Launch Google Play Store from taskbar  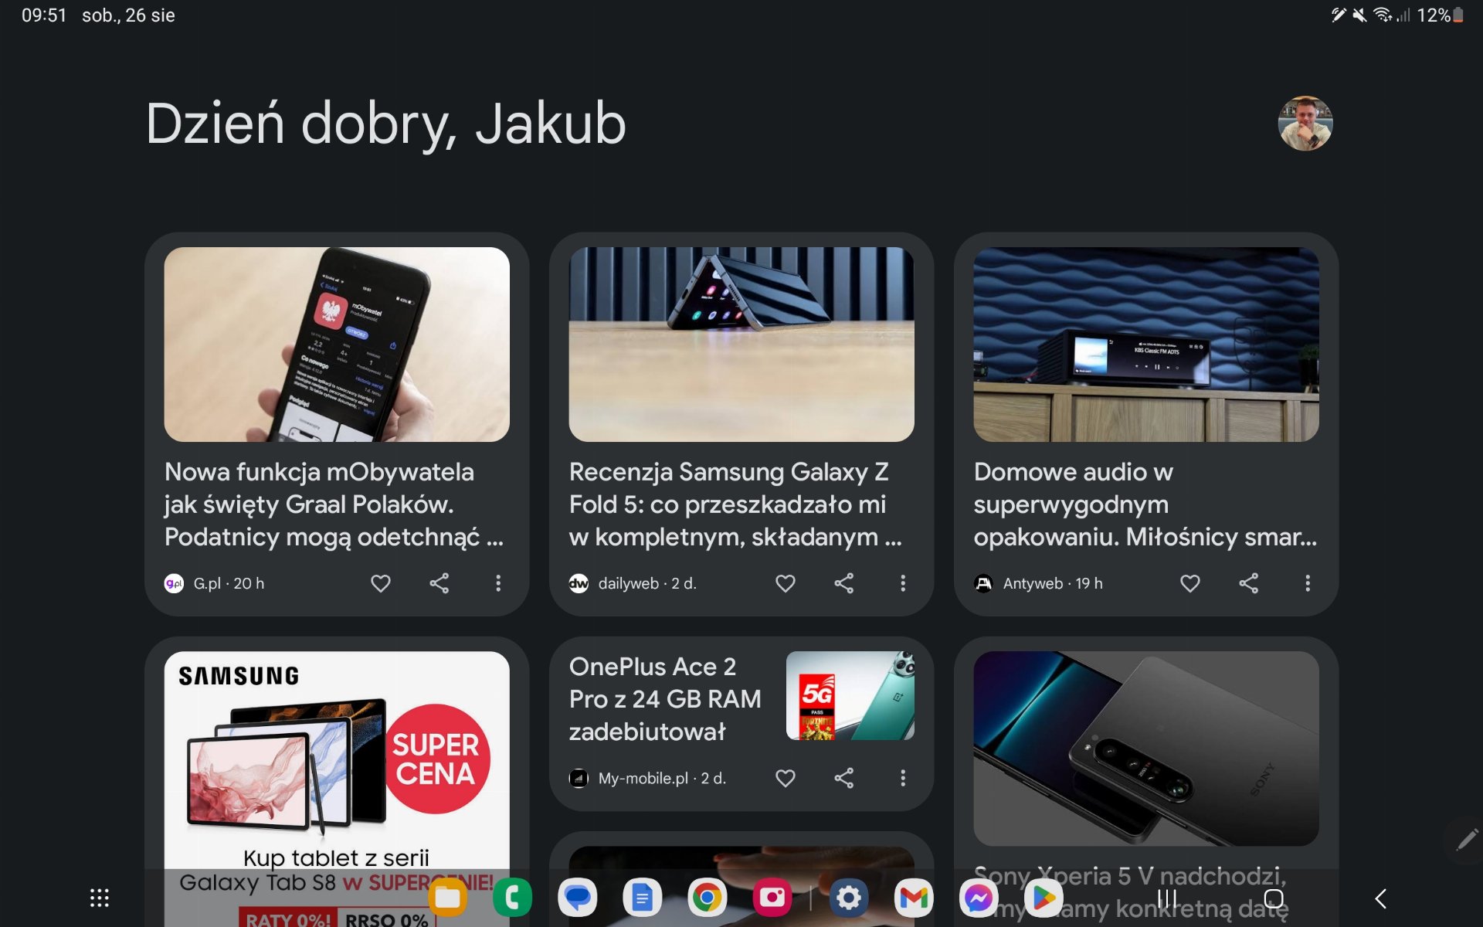coord(1044,898)
